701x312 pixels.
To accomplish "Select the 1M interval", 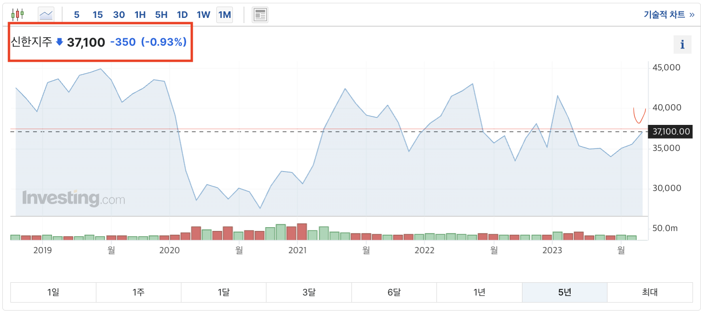I will (224, 15).
